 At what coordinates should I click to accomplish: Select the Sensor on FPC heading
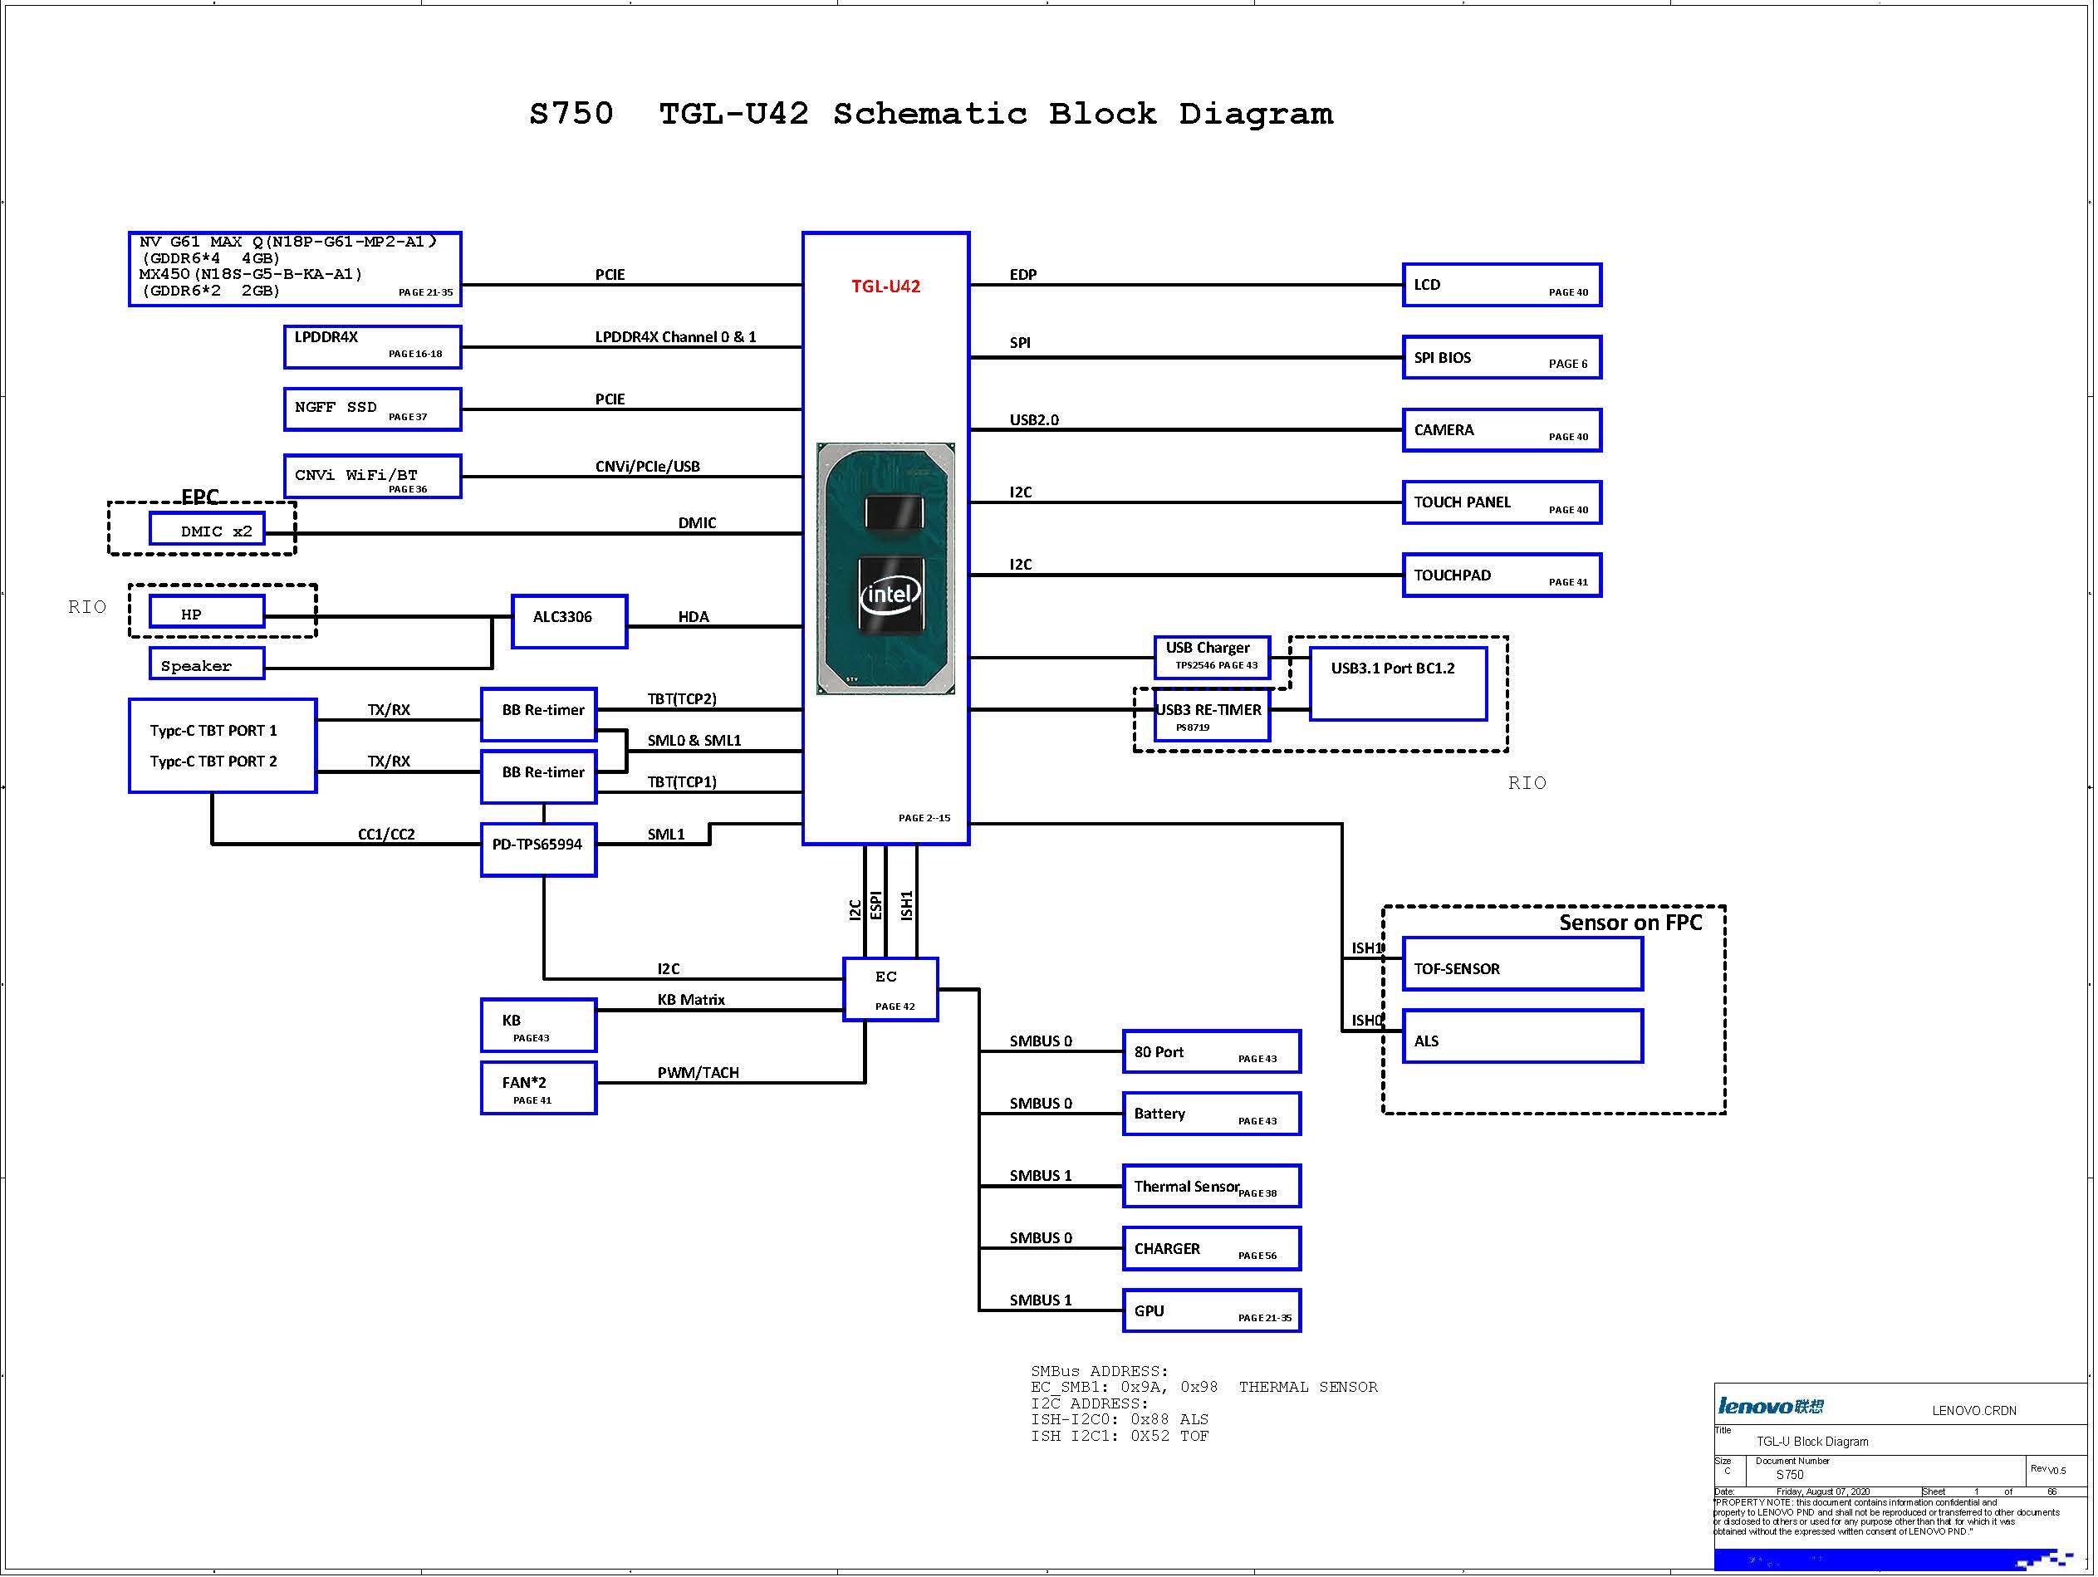tap(1630, 923)
